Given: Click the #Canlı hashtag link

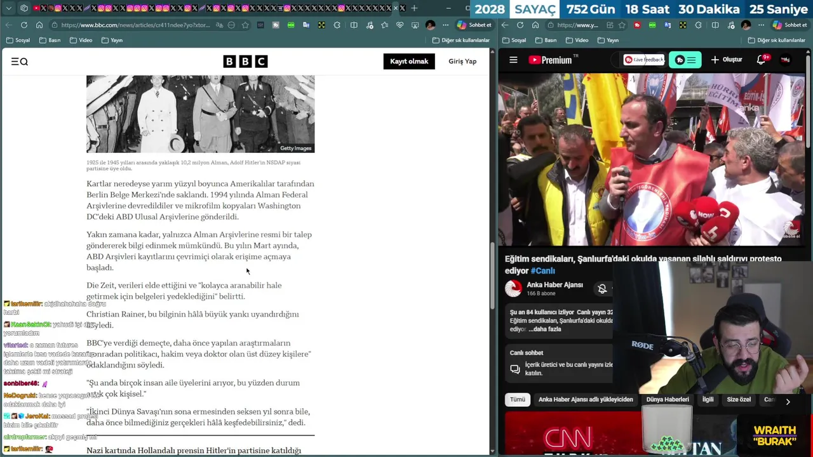Looking at the screenshot, I should click(x=542, y=270).
